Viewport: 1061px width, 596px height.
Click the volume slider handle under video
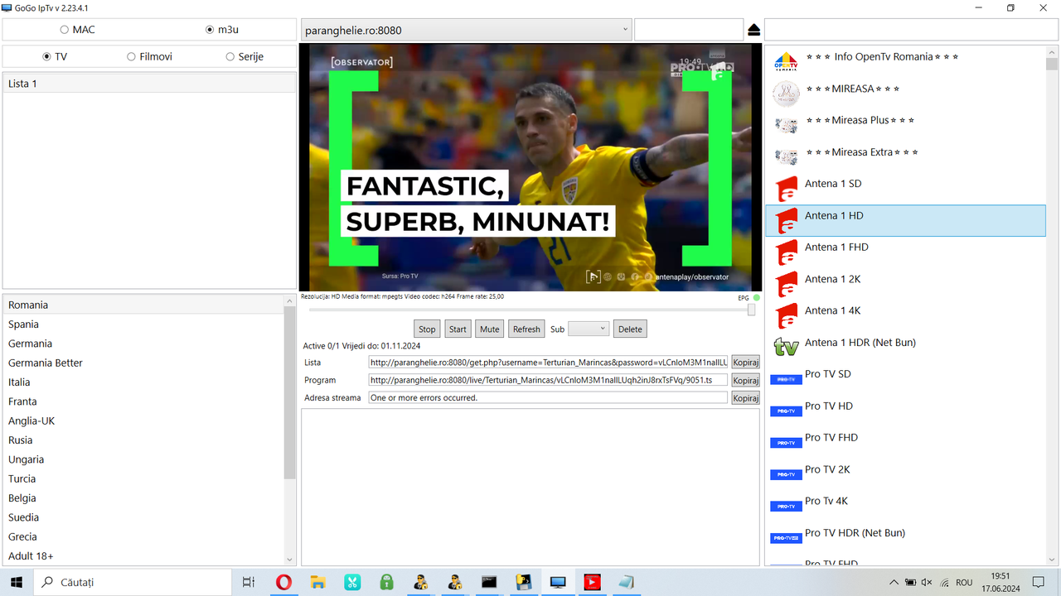tap(751, 310)
